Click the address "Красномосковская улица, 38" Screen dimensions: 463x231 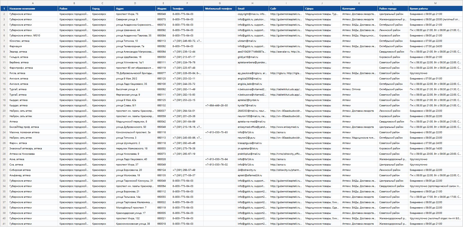135,224
